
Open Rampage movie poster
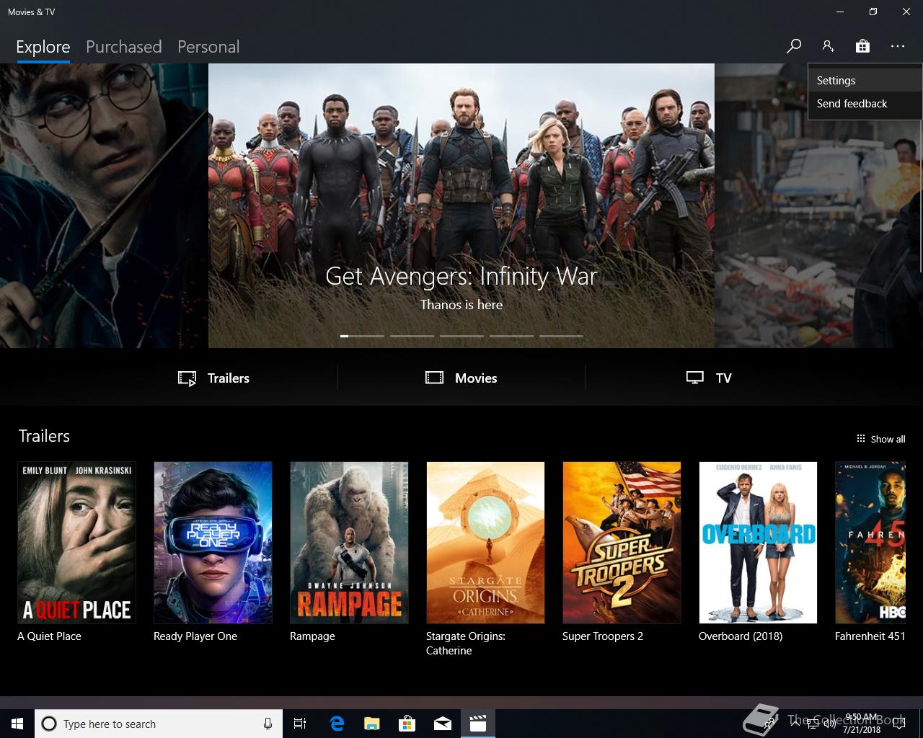[349, 543]
